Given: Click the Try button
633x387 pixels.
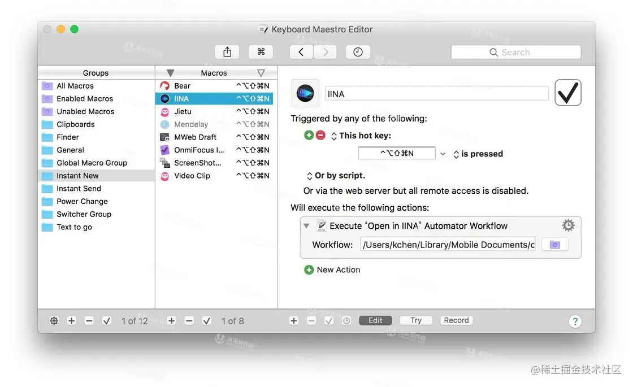Looking at the screenshot, I should pyautogui.click(x=416, y=320).
